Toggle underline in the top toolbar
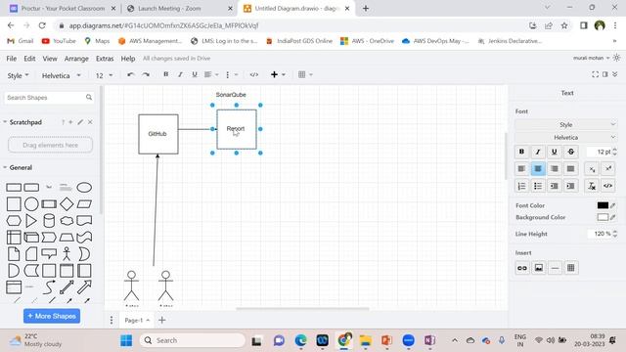The image size is (626, 352). point(195,74)
